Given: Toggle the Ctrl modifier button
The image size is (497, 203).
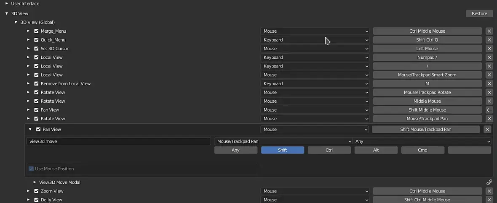Looking at the screenshot, I should pos(329,150).
